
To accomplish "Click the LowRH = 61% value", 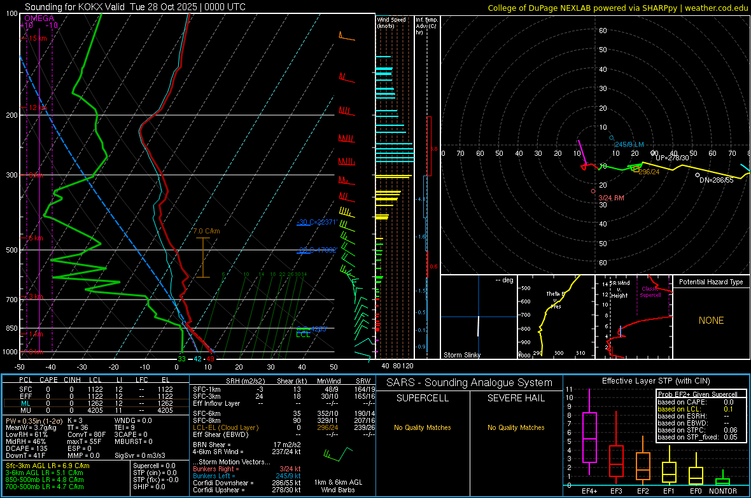I will pos(27,434).
